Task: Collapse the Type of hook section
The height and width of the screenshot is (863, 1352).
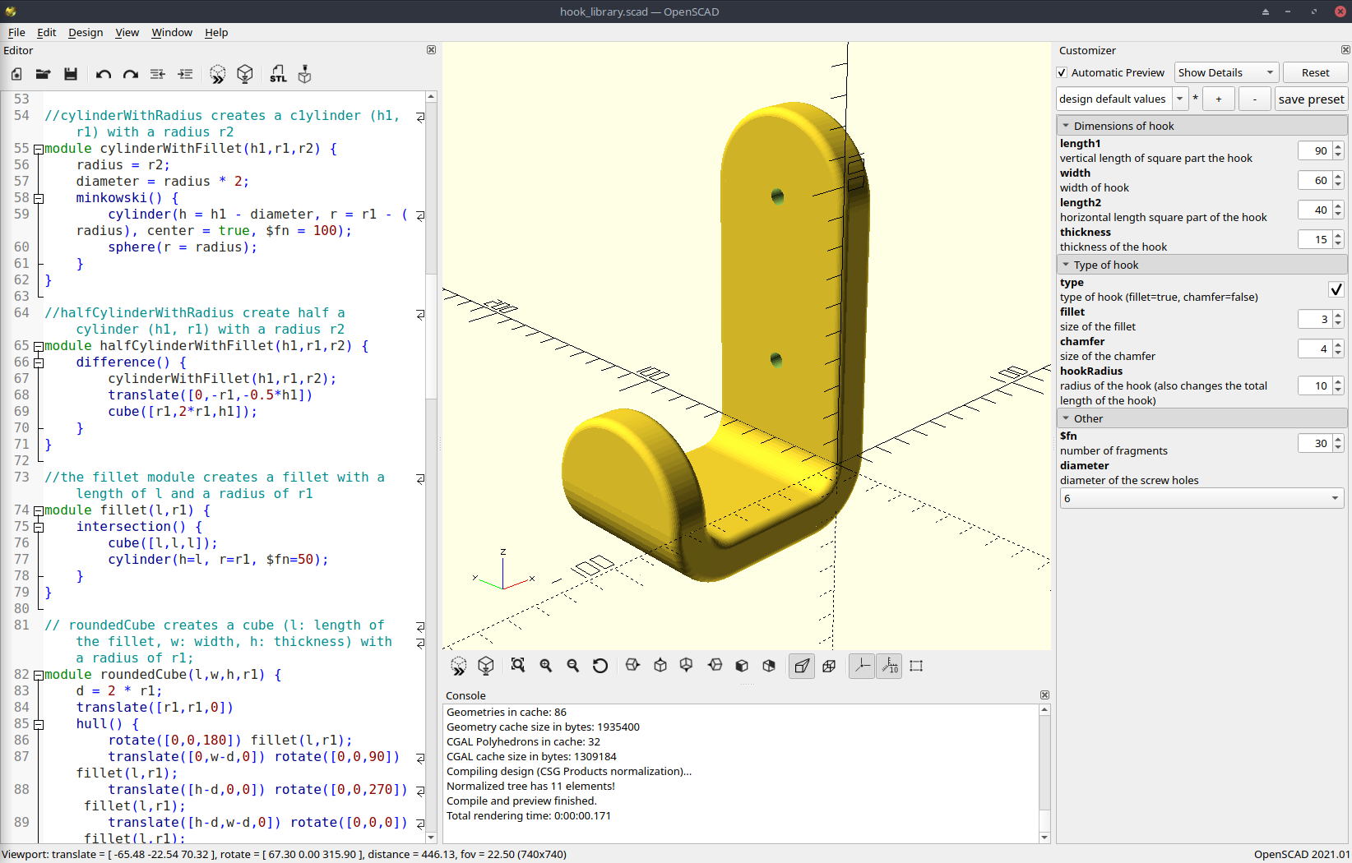Action: 1066,265
